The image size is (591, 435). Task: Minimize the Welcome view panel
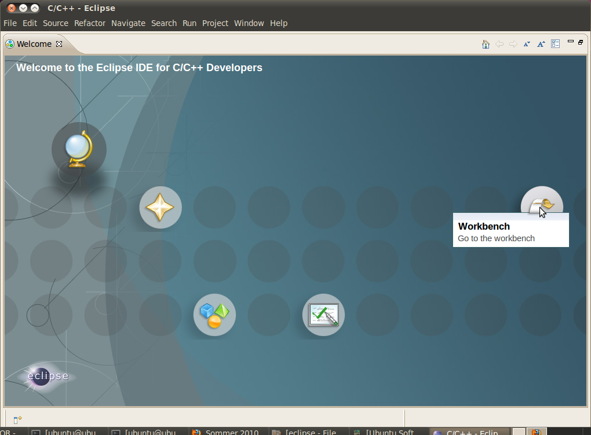tap(571, 42)
